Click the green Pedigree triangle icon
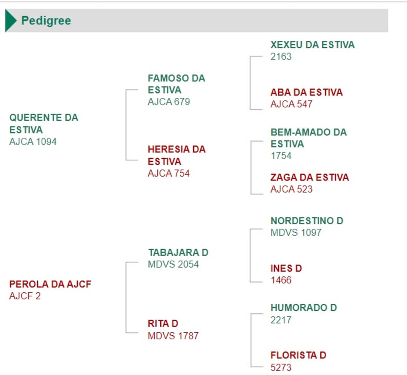The image size is (407, 375). pyautogui.click(x=11, y=21)
